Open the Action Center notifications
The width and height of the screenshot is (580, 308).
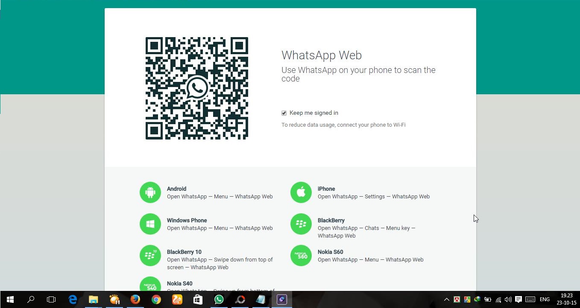point(518,299)
